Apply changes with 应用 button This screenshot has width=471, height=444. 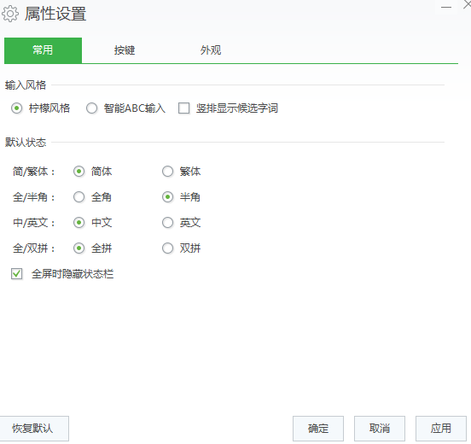coord(440,429)
